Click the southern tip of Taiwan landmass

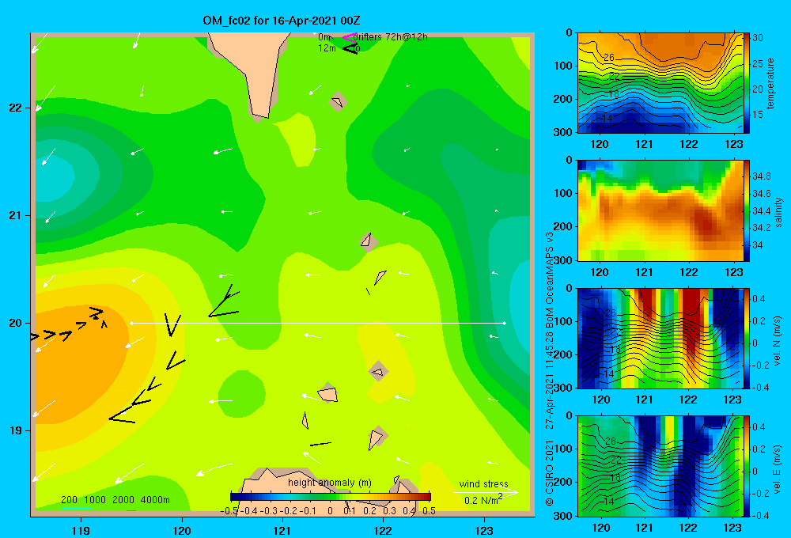[261, 116]
